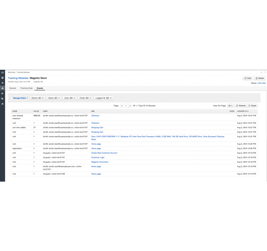Click the Delete button

pos(260,78)
